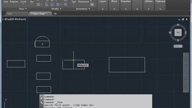Click the Midpoint snap marker on rectangle
This screenshot has height=108, width=192.
(73, 61)
